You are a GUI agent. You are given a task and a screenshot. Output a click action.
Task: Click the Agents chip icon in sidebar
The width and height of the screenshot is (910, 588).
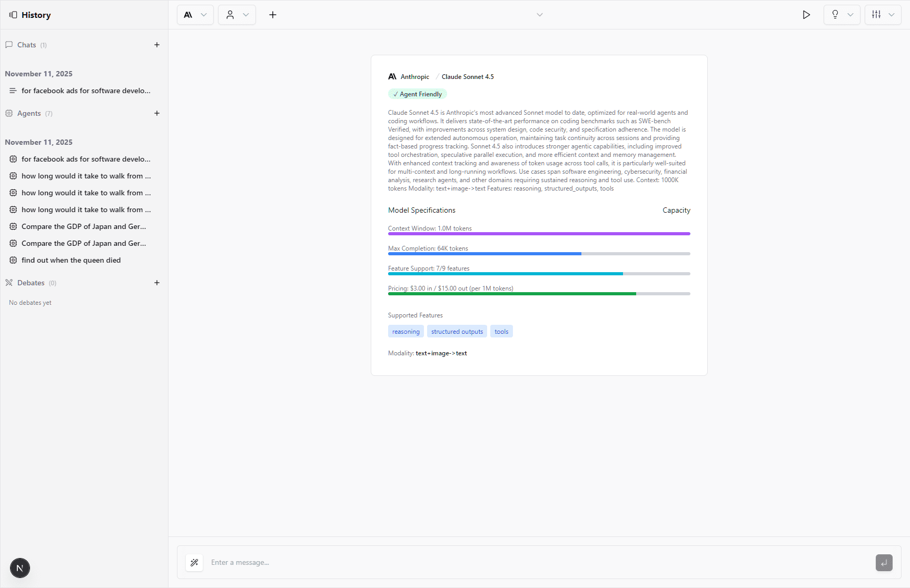click(9, 113)
